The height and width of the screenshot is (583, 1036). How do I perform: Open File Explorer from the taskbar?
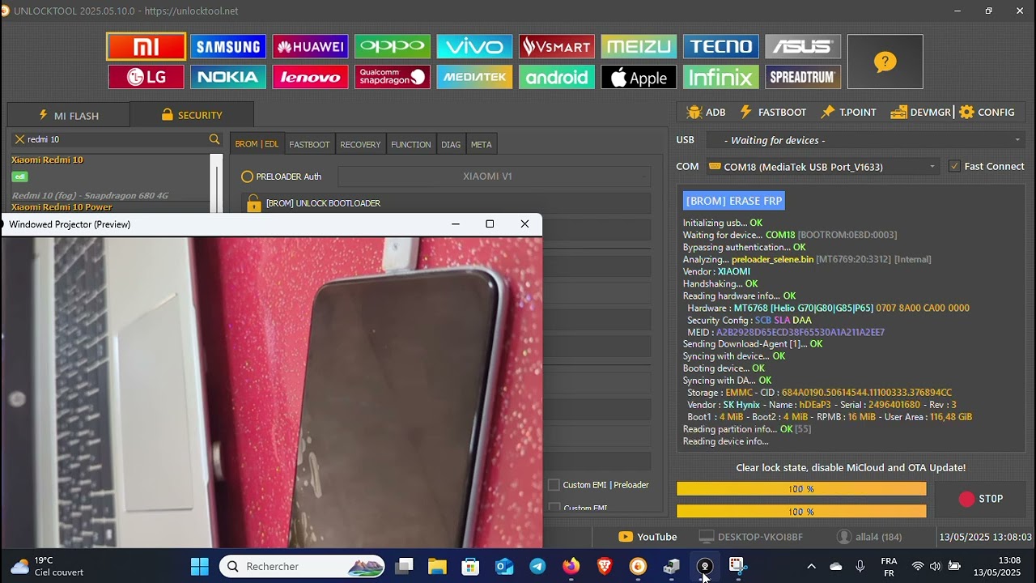tap(437, 566)
